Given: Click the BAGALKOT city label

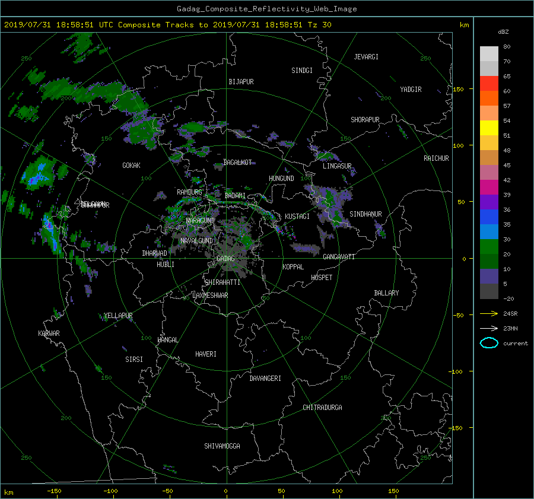Looking at the screenshot, I should [x=237, y=163].
